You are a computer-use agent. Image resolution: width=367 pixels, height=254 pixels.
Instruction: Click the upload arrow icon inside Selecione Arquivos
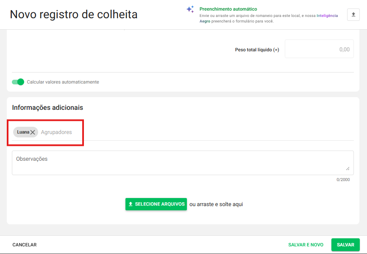tap(131, 204)
